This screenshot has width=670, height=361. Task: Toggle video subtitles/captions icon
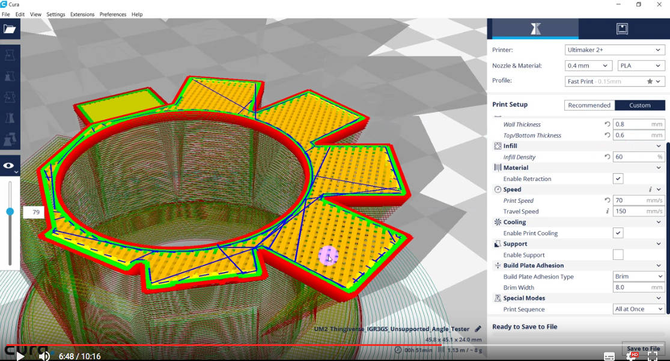[609, 356]
